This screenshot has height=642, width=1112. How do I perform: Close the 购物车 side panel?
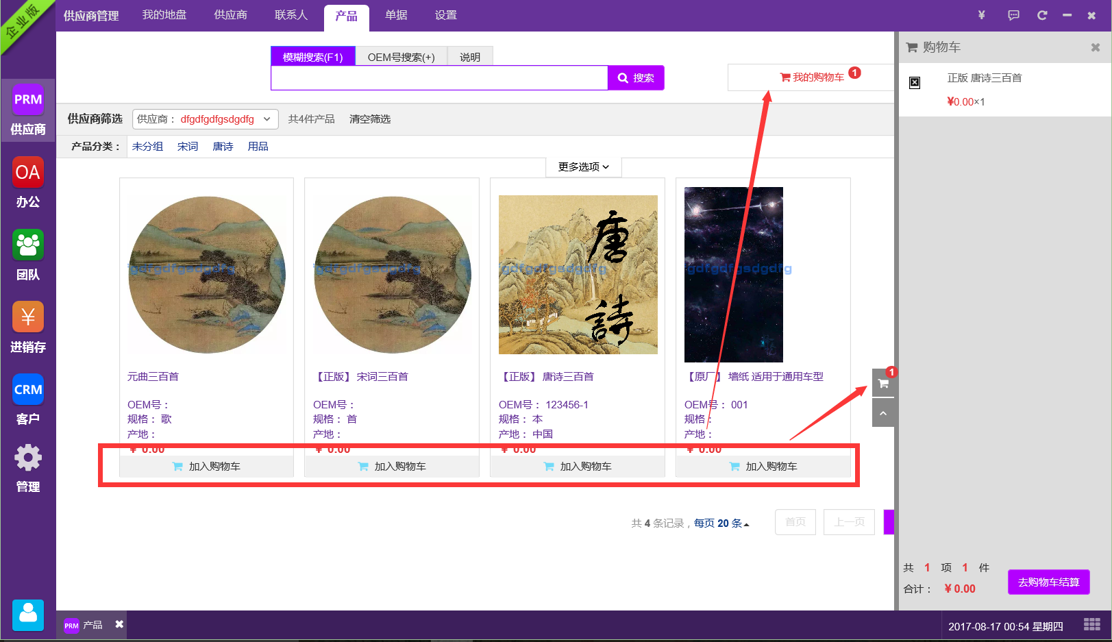[x=1095, y=47]
